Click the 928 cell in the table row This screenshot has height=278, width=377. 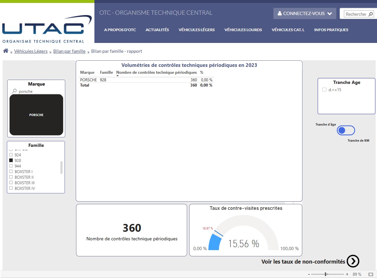click(103, 80)
